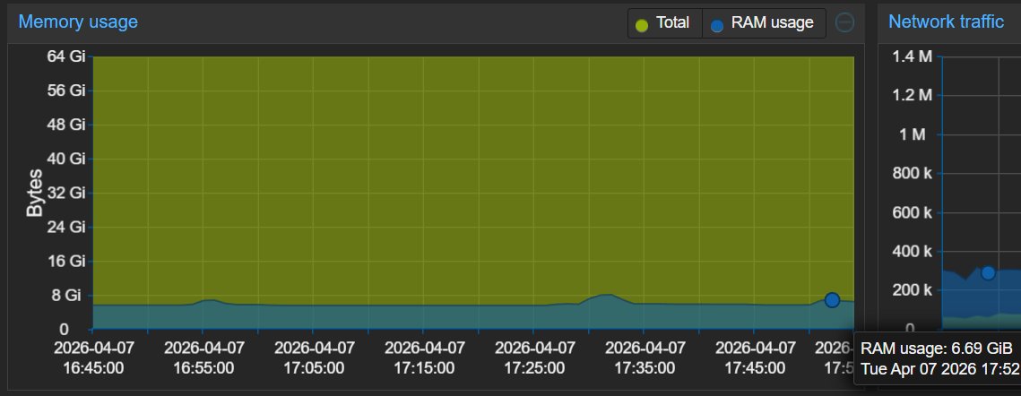
Task: Click the RAM usage 6.69 GiB tooltip
Action: [x=937, y=357]
